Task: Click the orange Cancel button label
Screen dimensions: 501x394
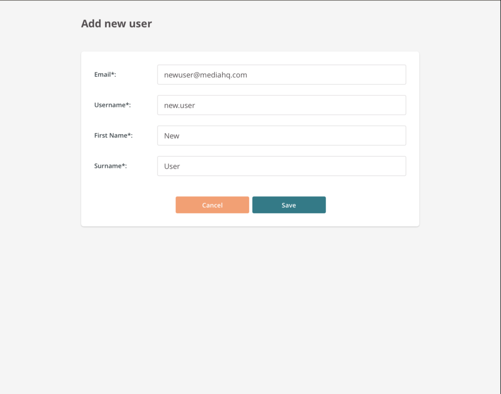Action: click(212, 205)
